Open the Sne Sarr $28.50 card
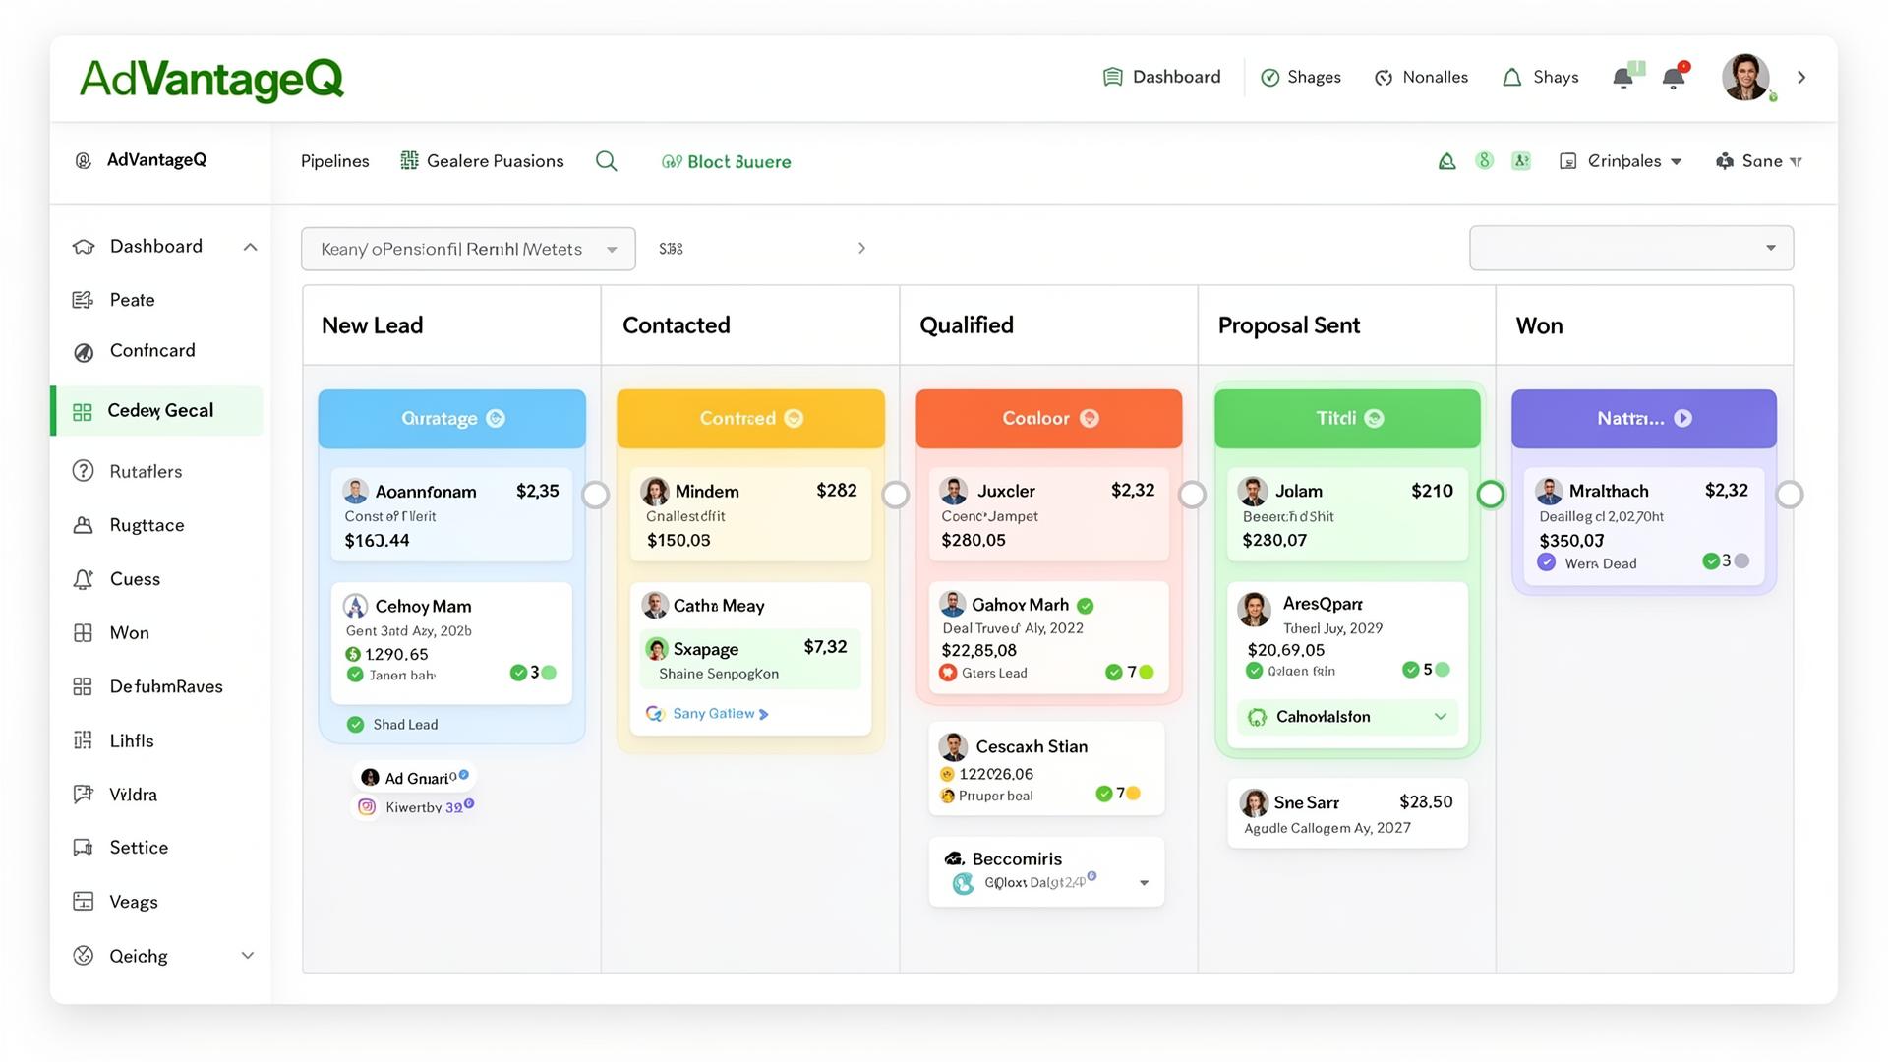 tap(1348, 813)
